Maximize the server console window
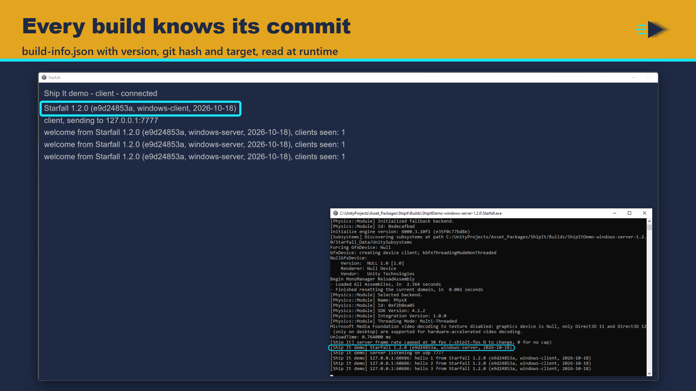This screenshot has height=391, width=696. 629,213
